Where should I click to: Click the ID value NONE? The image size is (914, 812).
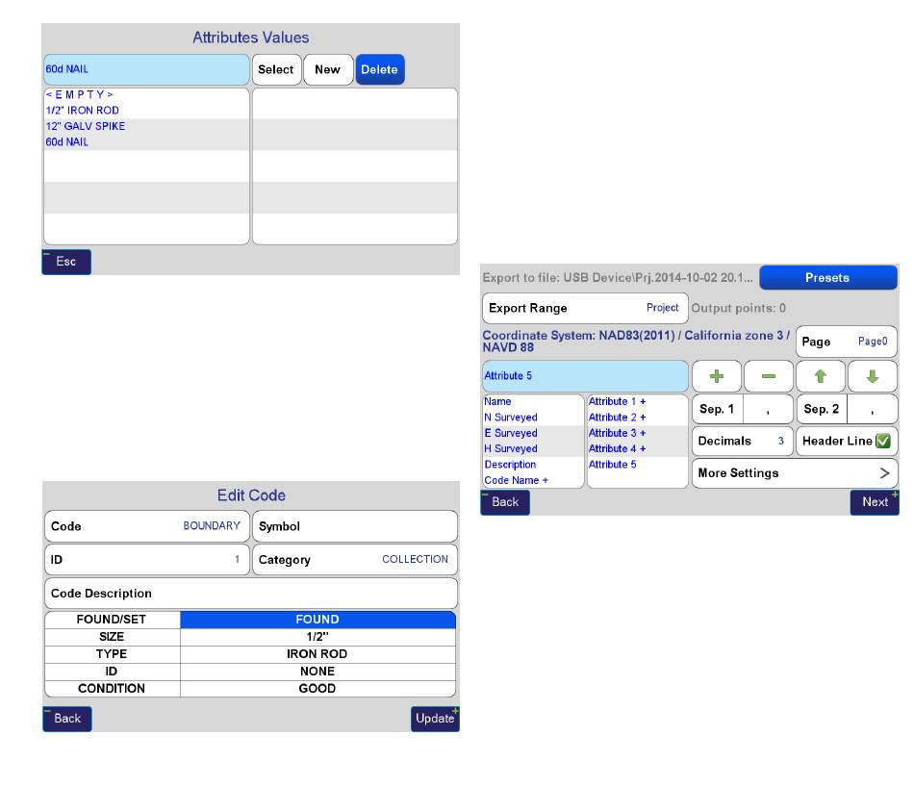317,672
